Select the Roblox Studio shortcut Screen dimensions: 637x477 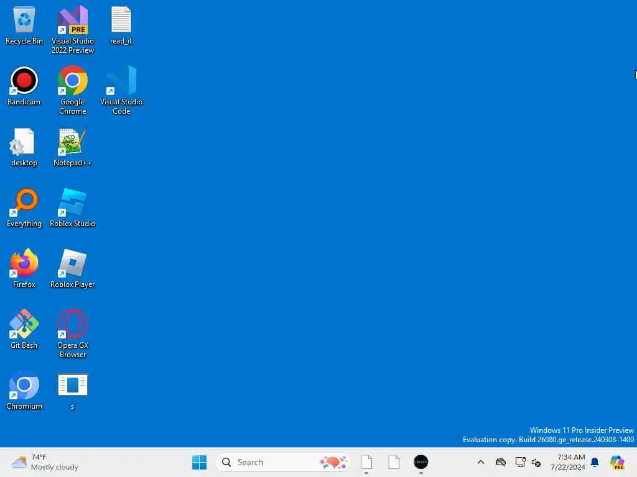click(x=73, y=208)
